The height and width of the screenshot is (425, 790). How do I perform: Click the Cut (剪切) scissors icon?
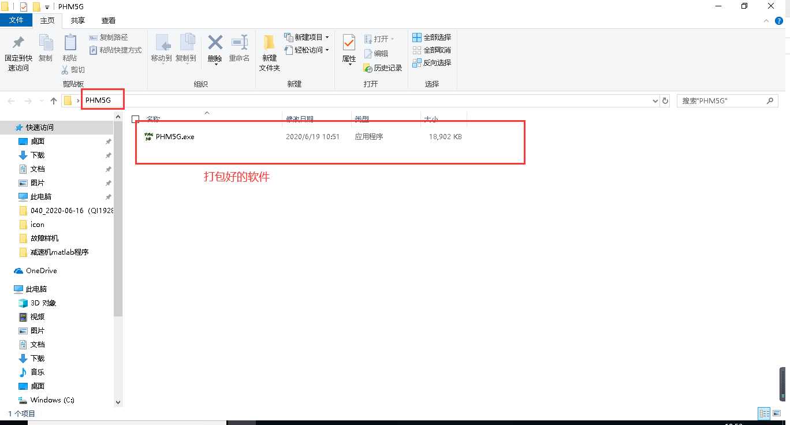point(66,70)
